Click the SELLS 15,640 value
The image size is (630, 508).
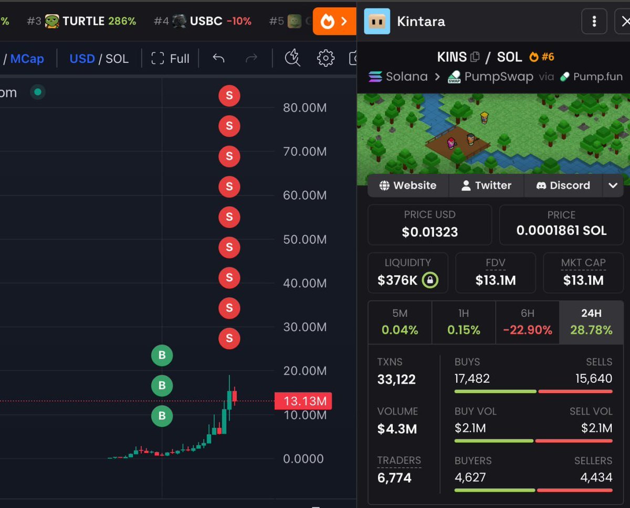coord(594,379)
